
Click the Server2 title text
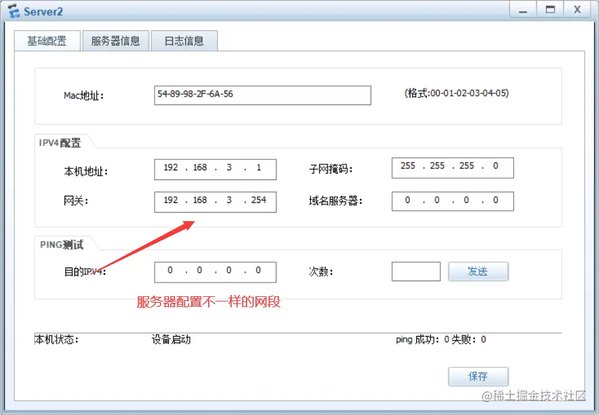43,12
